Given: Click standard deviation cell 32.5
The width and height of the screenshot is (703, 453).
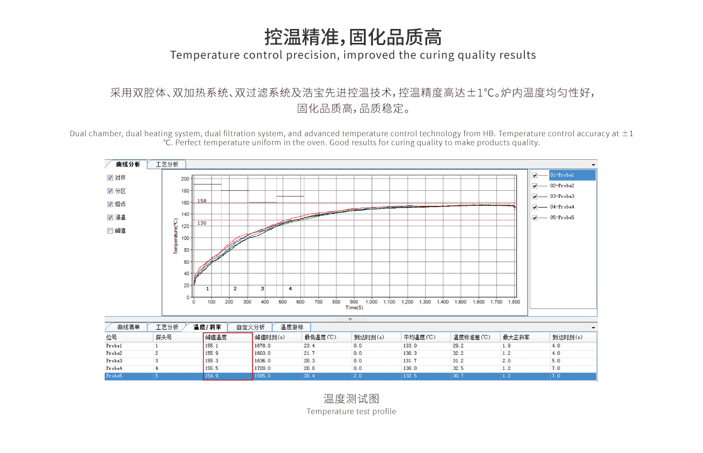Looking at the screenshot, I should 458,369.
